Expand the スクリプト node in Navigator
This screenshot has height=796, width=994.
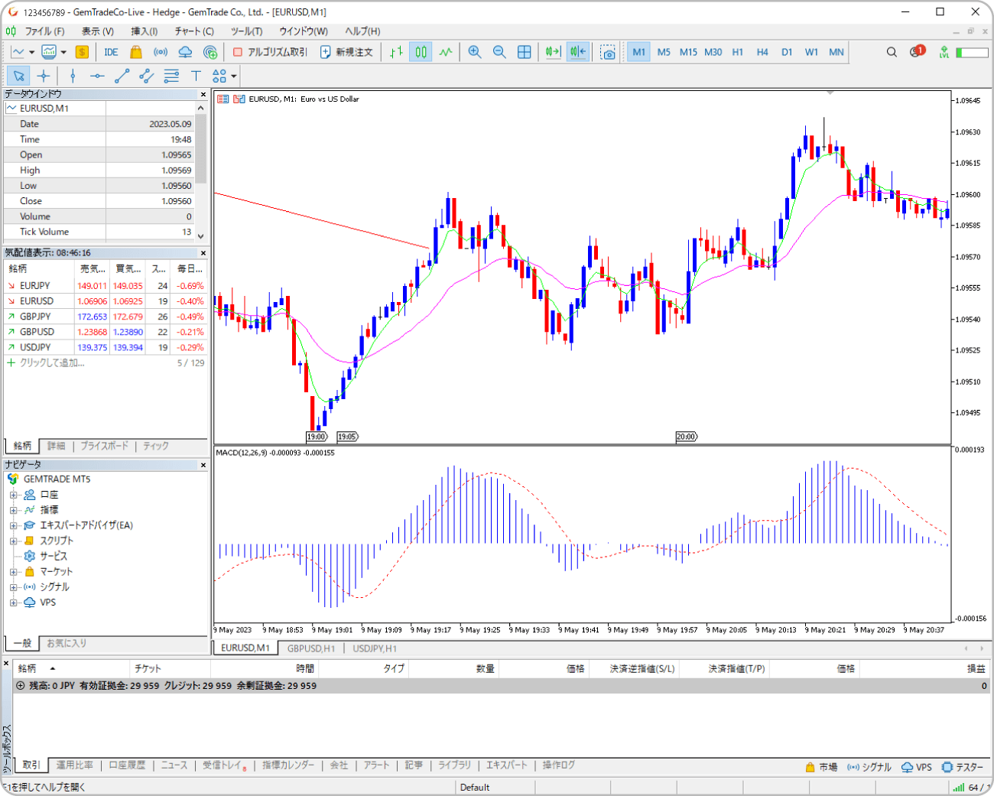[x=13, y=541]
